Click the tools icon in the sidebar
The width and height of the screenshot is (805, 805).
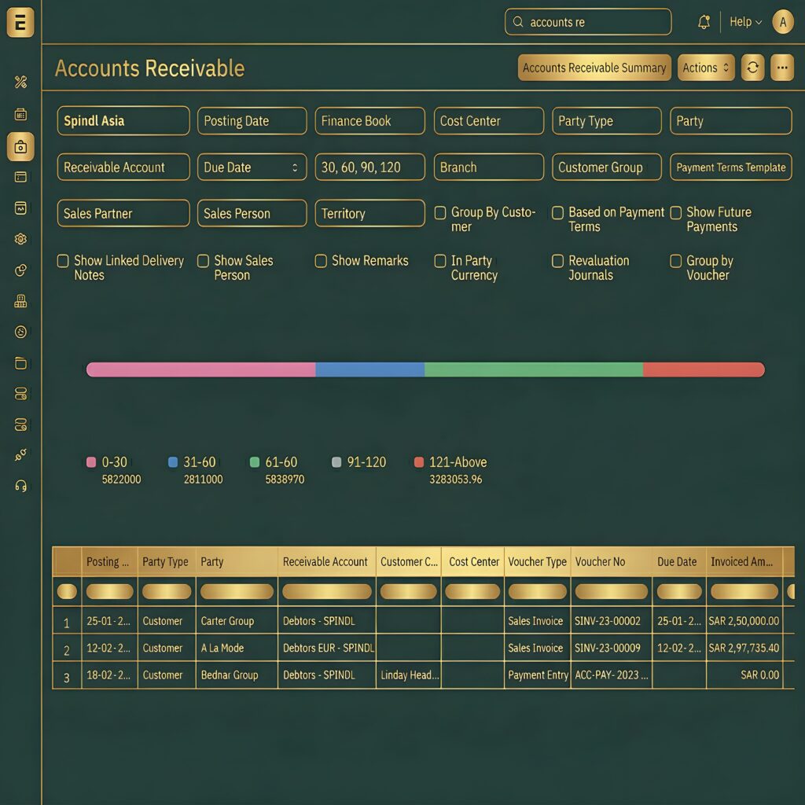21,83
